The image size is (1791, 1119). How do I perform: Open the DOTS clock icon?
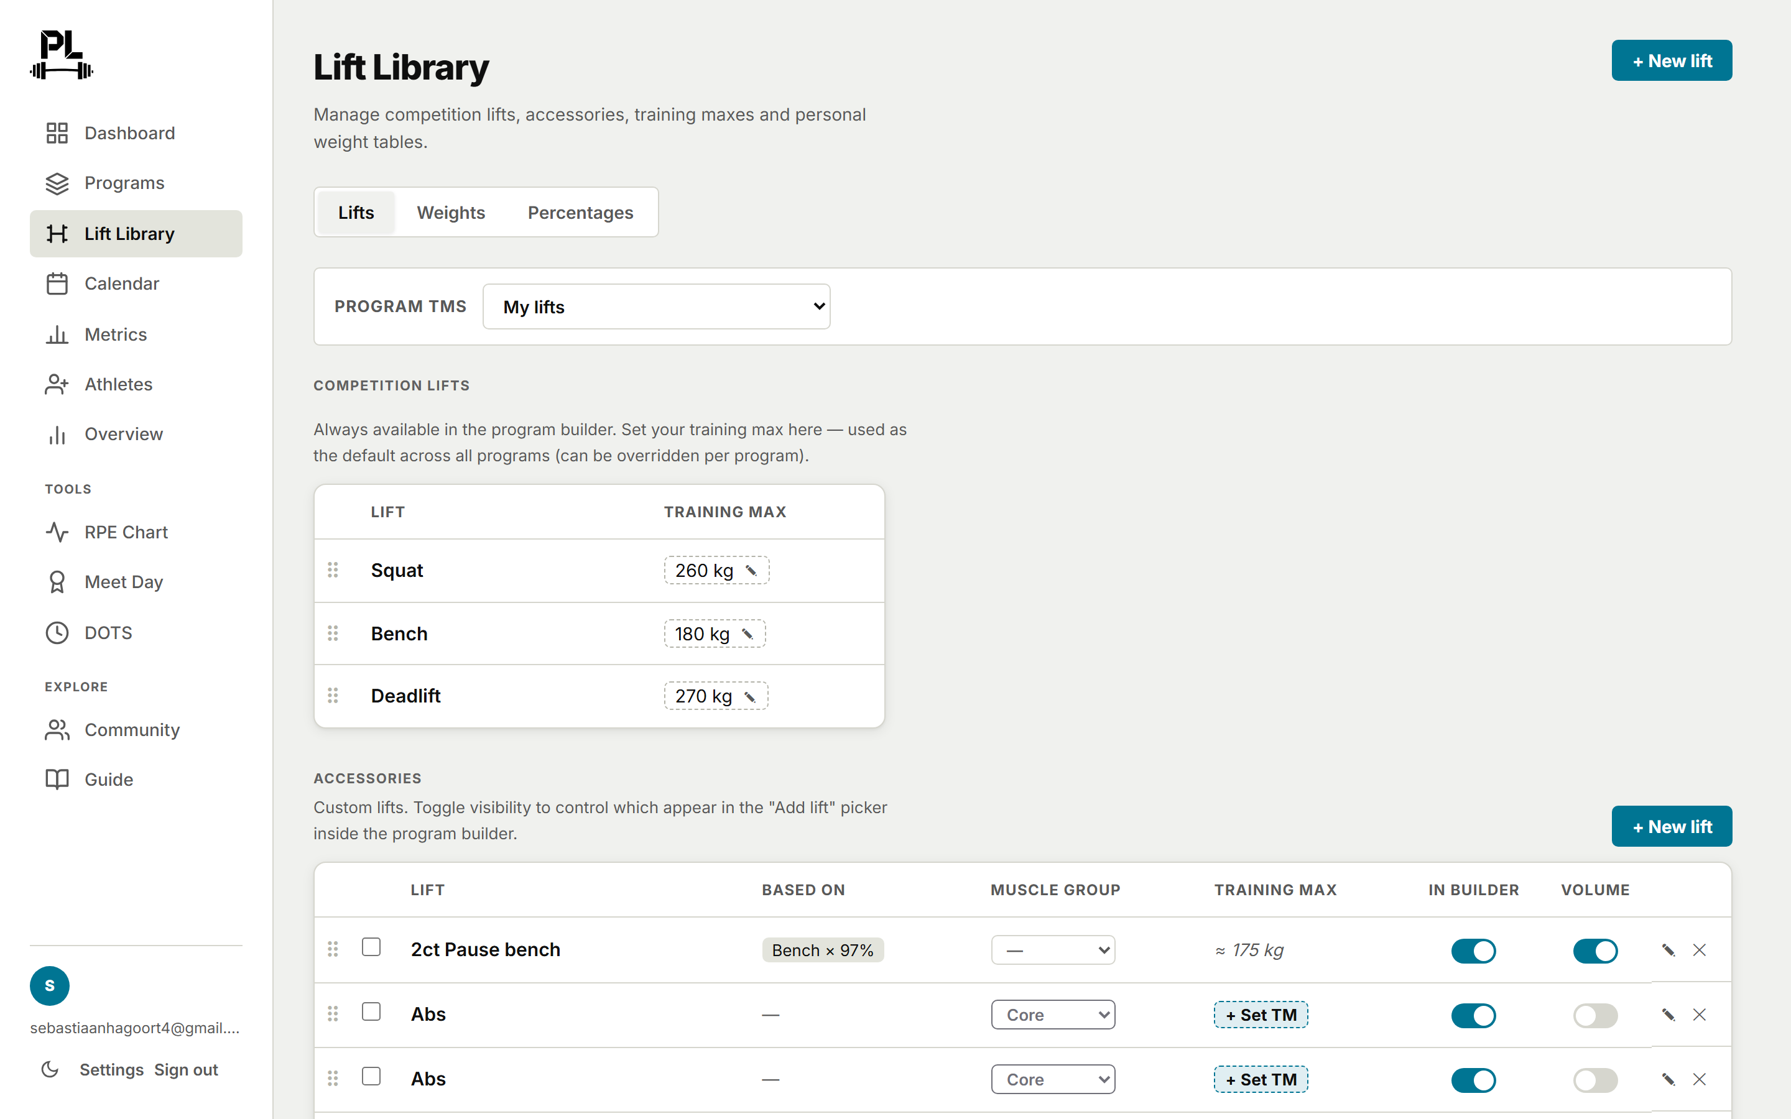click(x=57, y=633)
